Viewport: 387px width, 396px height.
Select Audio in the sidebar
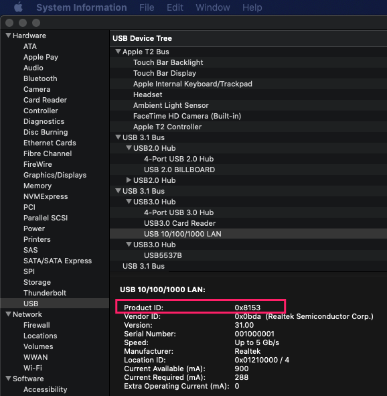33,68
